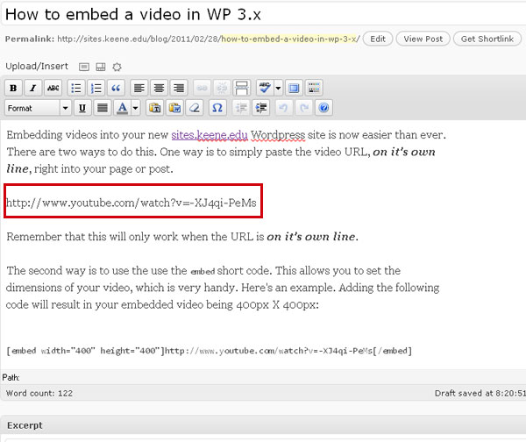
Task: Redo the last change
Action: point(304,108)
